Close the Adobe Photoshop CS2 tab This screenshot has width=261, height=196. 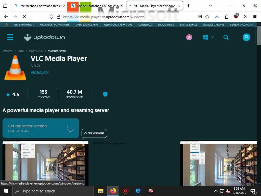click(x=122, y=6)
